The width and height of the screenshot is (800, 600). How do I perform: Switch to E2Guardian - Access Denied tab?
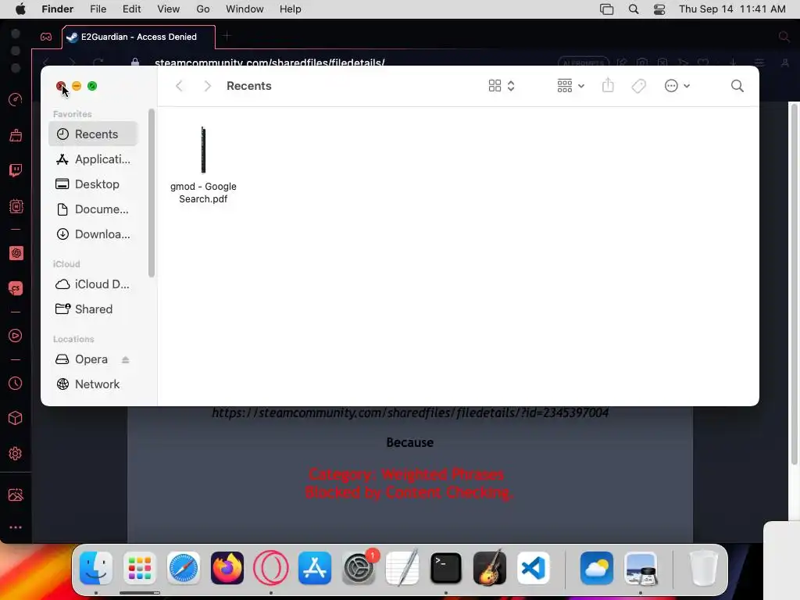tap(139, 37)
